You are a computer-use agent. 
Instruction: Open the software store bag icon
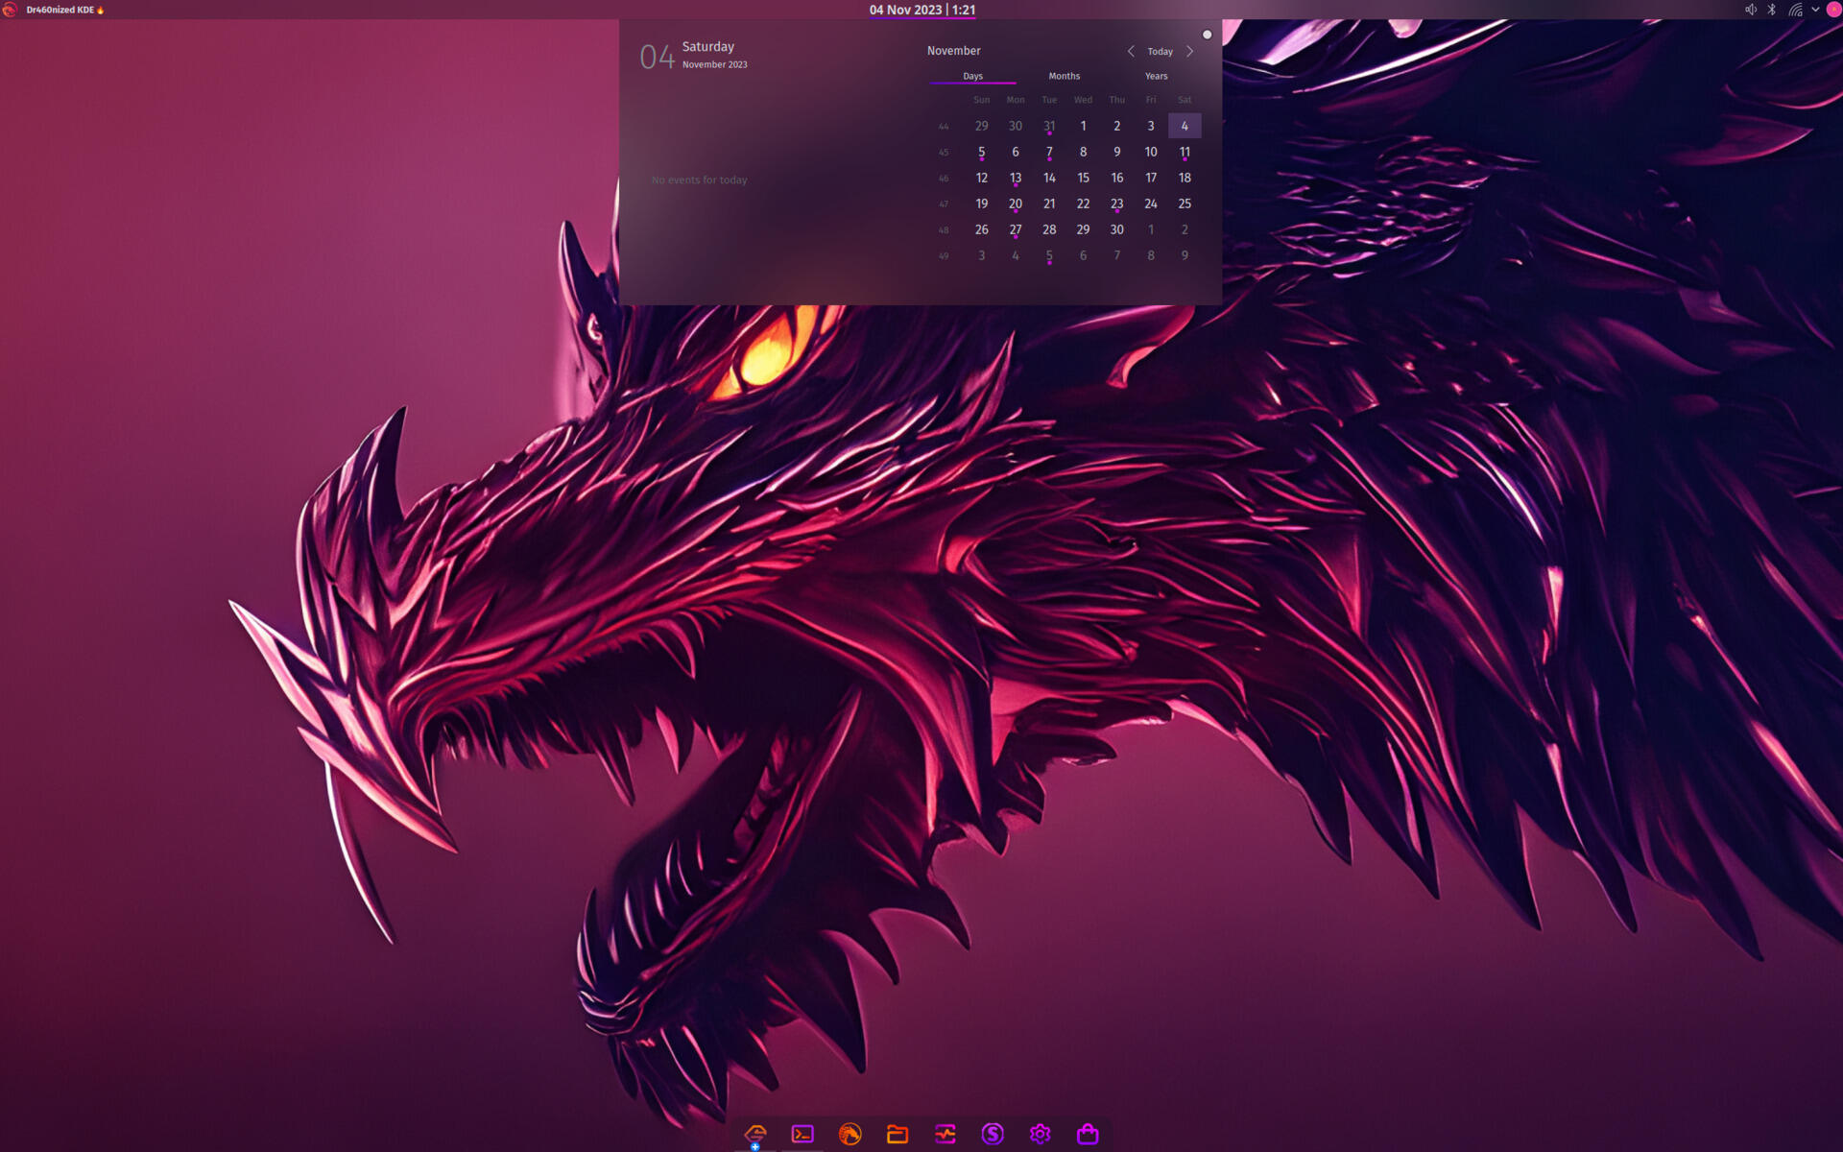[1088, 1135]
